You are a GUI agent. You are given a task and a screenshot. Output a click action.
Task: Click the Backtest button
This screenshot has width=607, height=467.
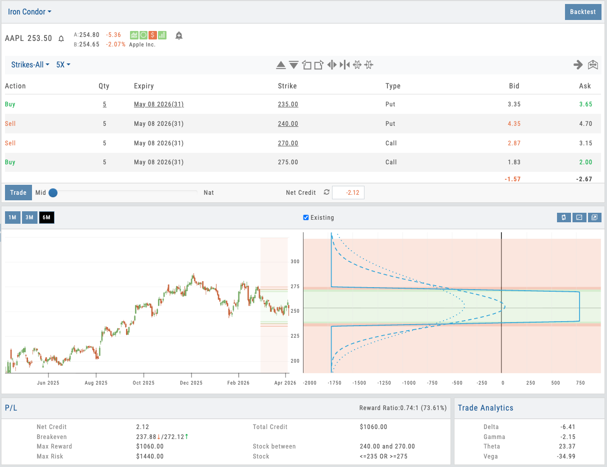(x=582, y=11)
